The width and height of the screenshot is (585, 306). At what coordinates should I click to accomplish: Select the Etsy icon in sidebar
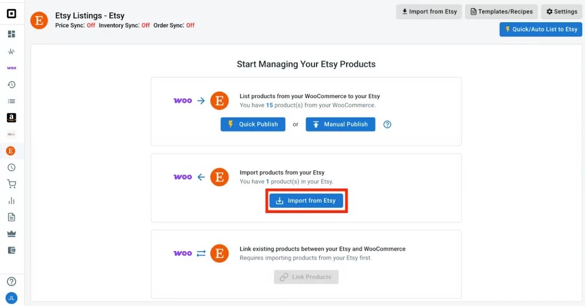11,151
